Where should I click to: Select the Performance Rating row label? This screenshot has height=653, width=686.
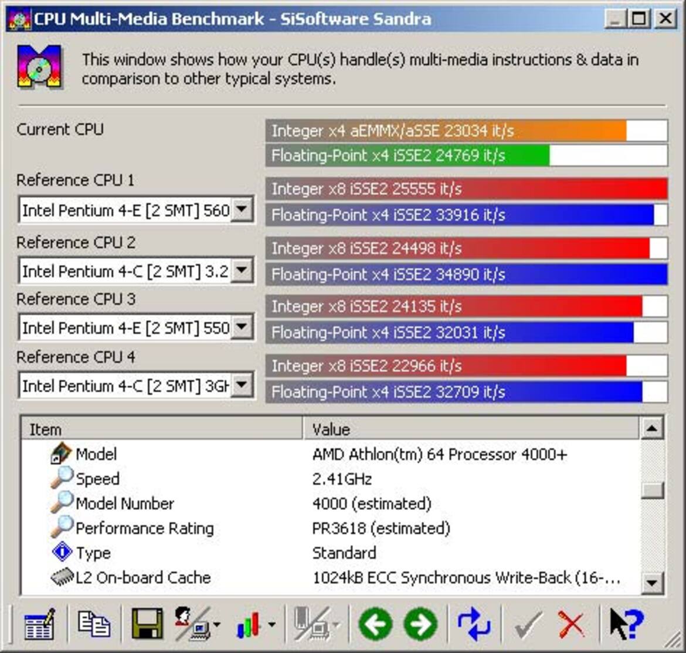tap(145, 528)
